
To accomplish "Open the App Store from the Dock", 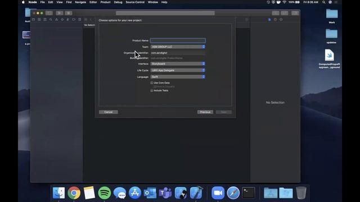I will (135, 193).
